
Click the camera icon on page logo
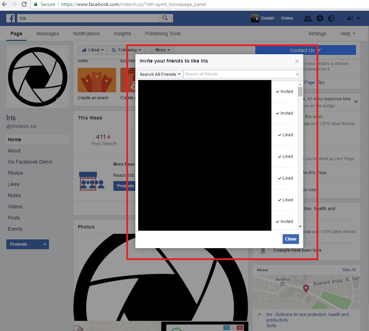coord(60,100)
